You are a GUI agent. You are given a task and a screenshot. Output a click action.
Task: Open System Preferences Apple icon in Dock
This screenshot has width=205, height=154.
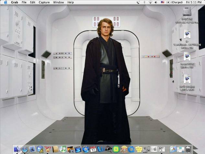click(154, 149)
